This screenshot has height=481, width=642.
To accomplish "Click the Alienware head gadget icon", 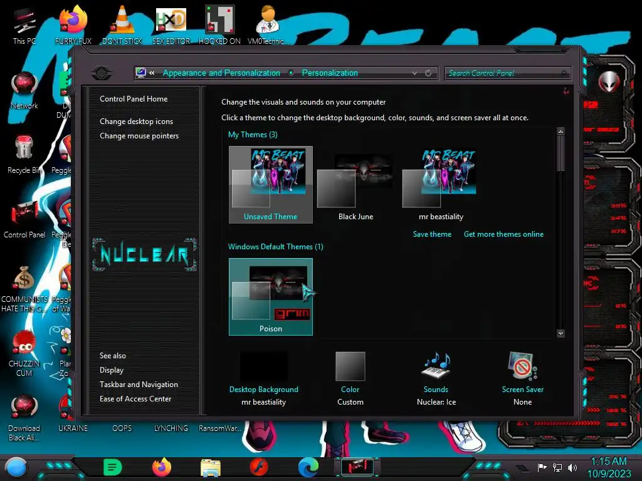I will 609,82.
